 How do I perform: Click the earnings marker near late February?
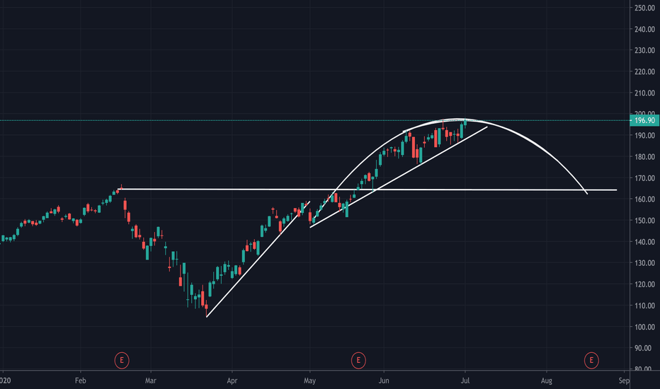122,361
